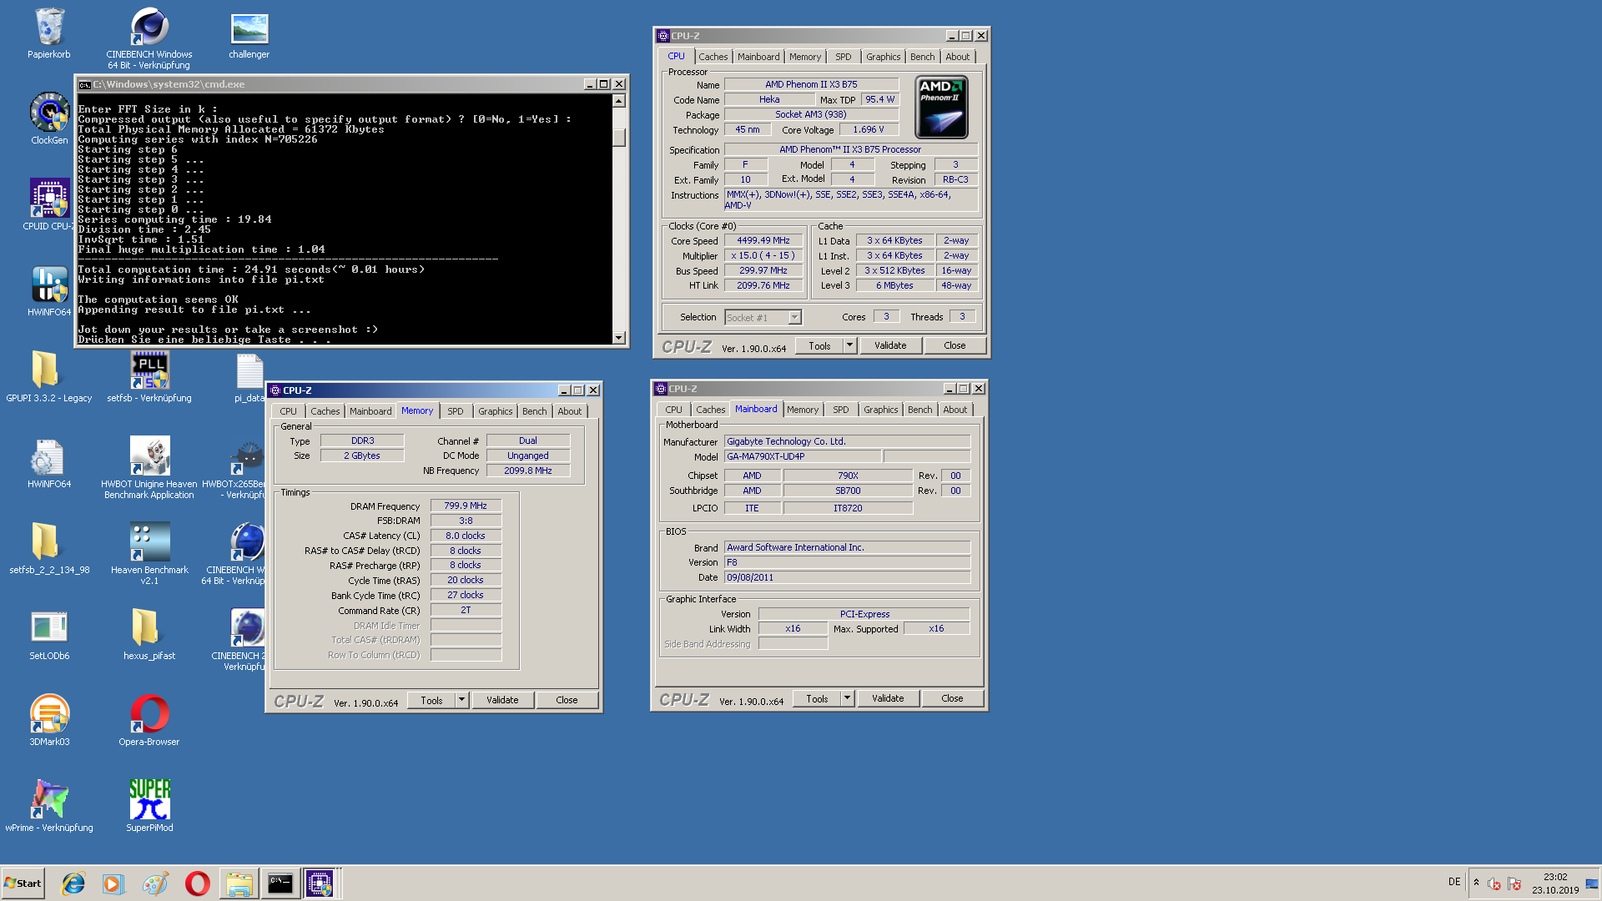Open Mainboard tab in top CPU-Z window
Image resolution: width=1602 pixels, height=901 pixels.
point(758,57)
